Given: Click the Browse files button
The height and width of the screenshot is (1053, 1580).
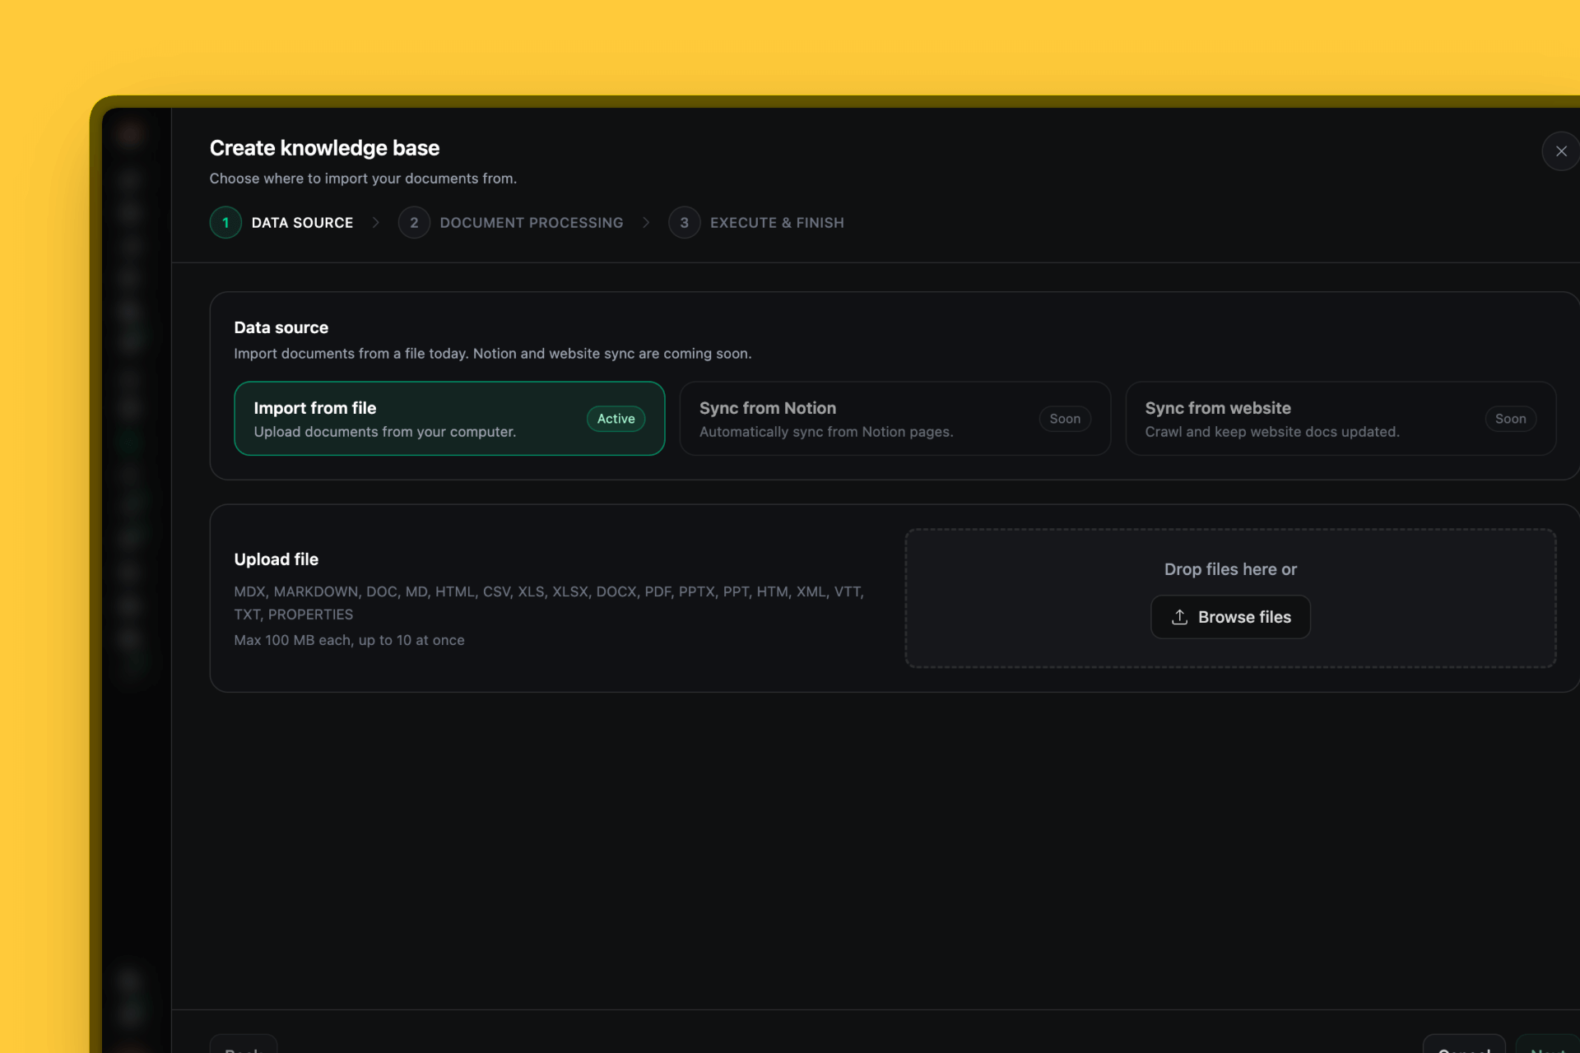Looking at the screenshot, I should click(x=1230, y=617).
